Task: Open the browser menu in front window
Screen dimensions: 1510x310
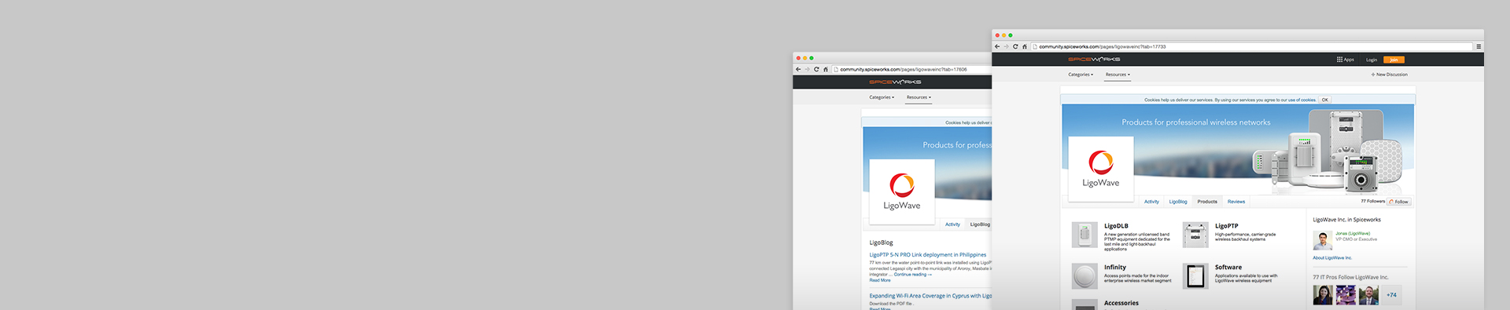Action: pyautogui.click(x=1479, y=46)
